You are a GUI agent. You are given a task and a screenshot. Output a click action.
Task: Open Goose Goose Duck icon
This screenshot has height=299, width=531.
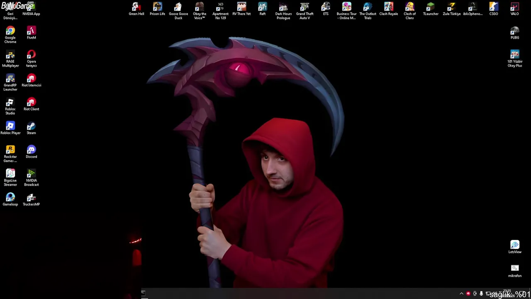tap(178, 11)
